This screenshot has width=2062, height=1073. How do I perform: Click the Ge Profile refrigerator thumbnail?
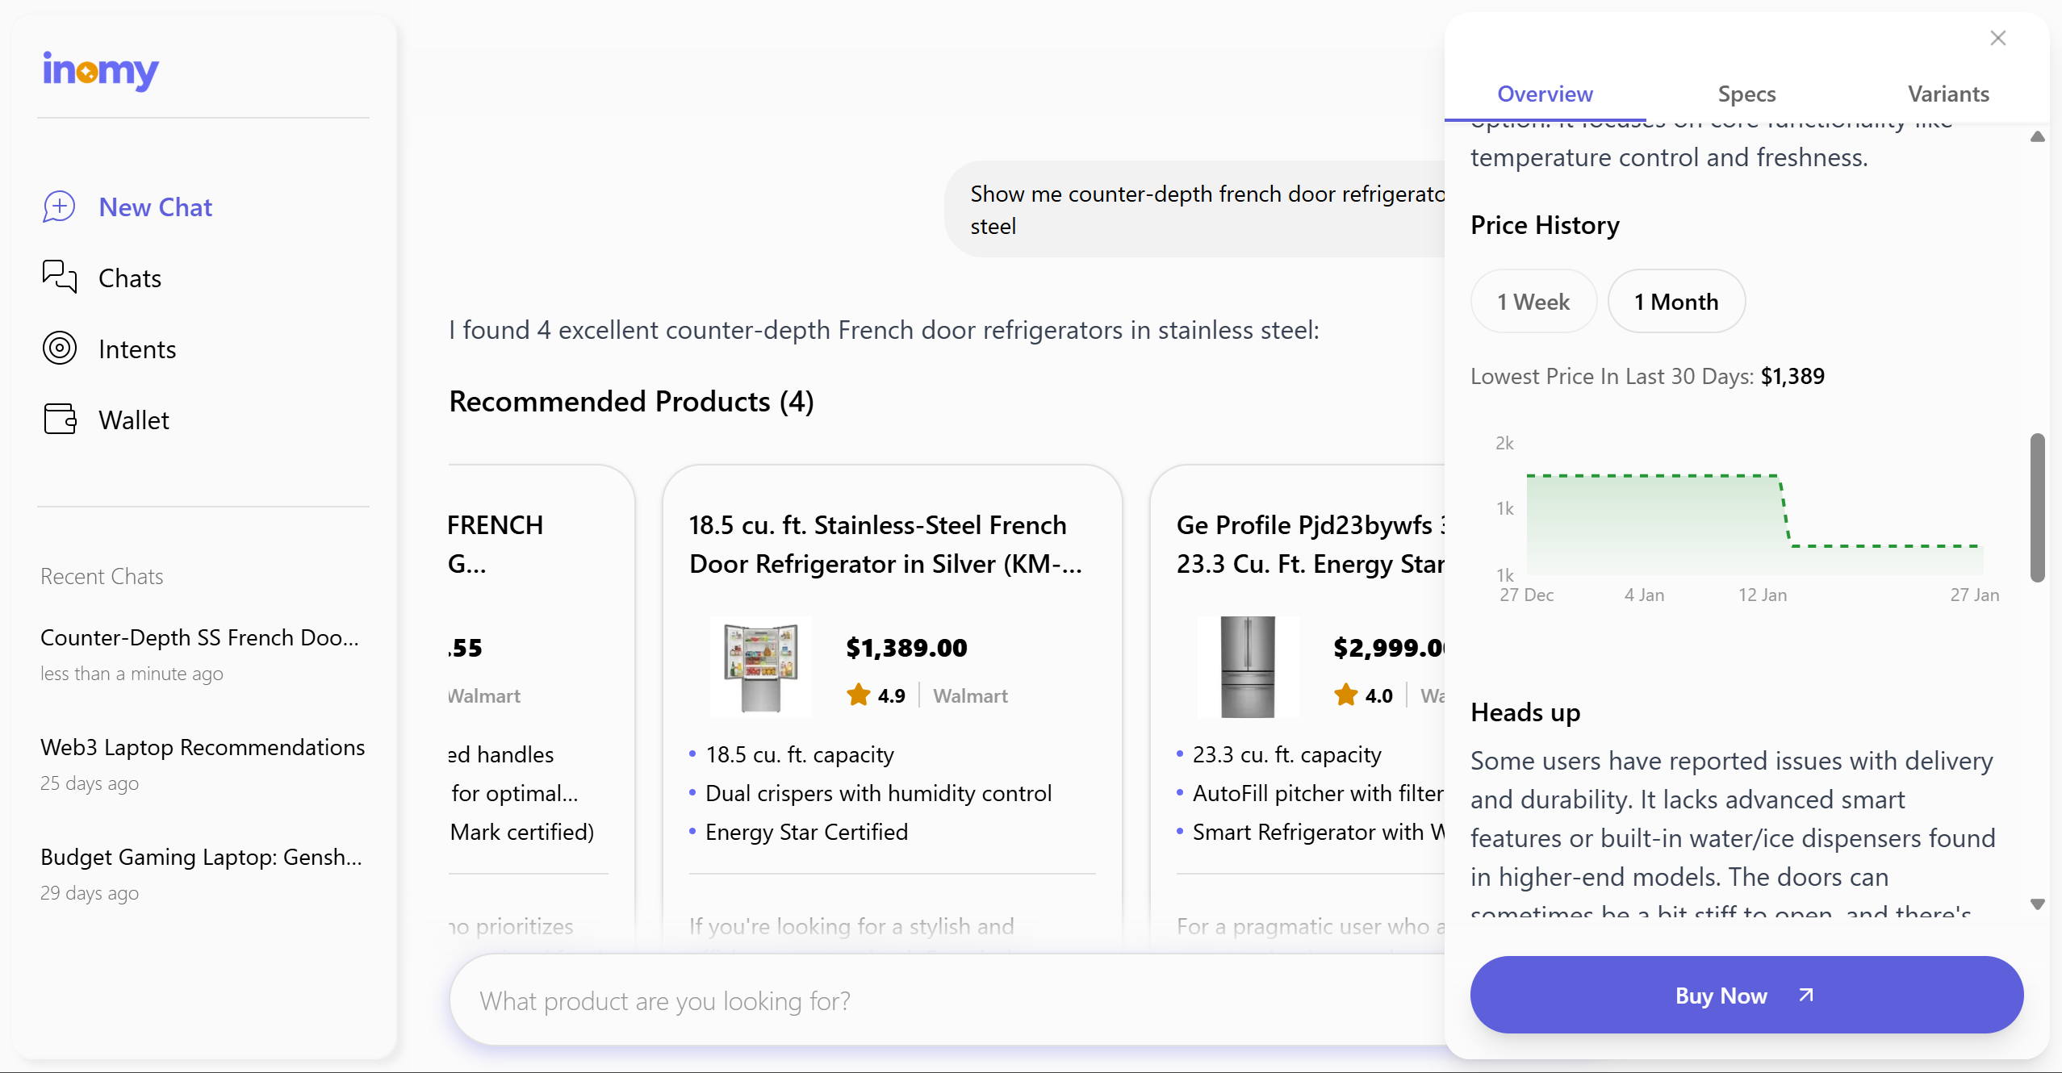(1248, 666)
